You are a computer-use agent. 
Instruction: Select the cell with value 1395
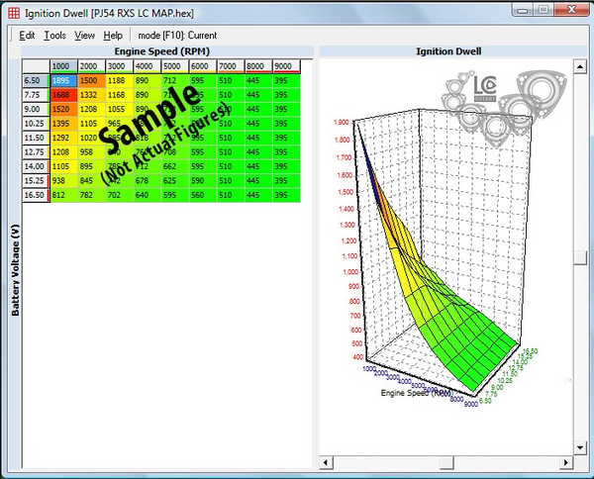point(64,124)
